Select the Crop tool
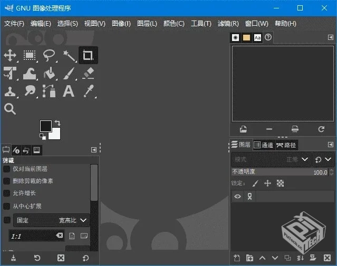Screen dimensions: 337x266 point(88,55)
